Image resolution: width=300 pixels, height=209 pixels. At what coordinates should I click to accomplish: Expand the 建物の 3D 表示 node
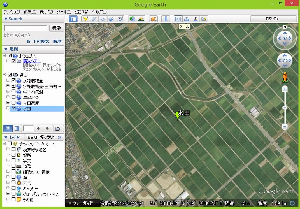8,171
